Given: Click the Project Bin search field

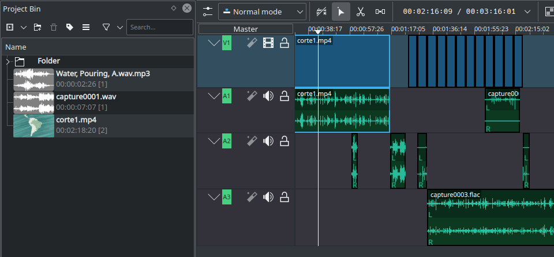Looking at the screenshot, I should click(159, 27).
